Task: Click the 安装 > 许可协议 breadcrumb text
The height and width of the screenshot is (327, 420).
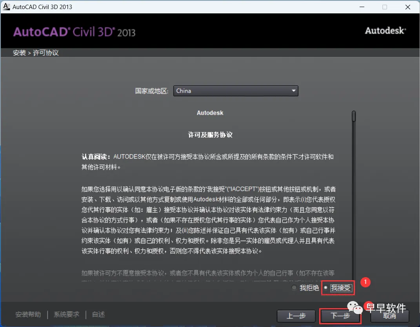Action: (x=36, y=53)
